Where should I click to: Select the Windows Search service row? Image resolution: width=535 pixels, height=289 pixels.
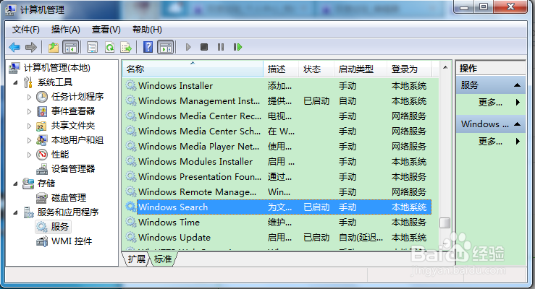278,207
